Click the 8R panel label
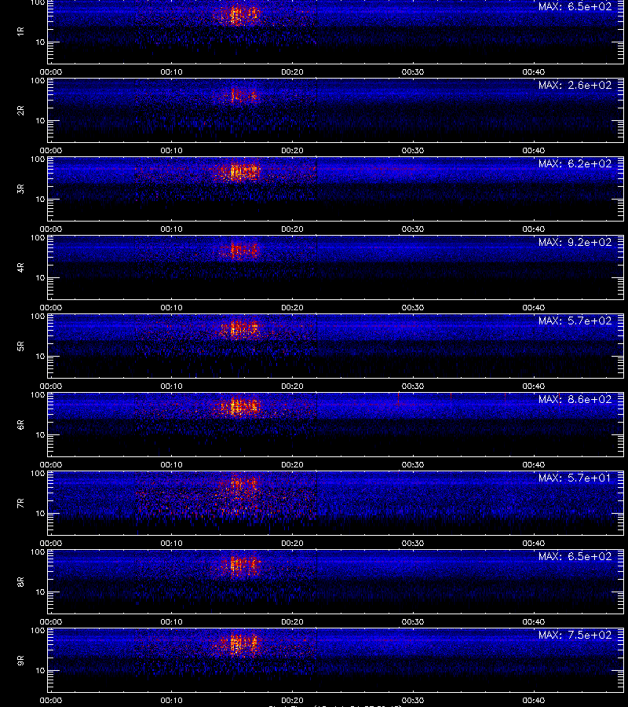 tap(20, 581)
